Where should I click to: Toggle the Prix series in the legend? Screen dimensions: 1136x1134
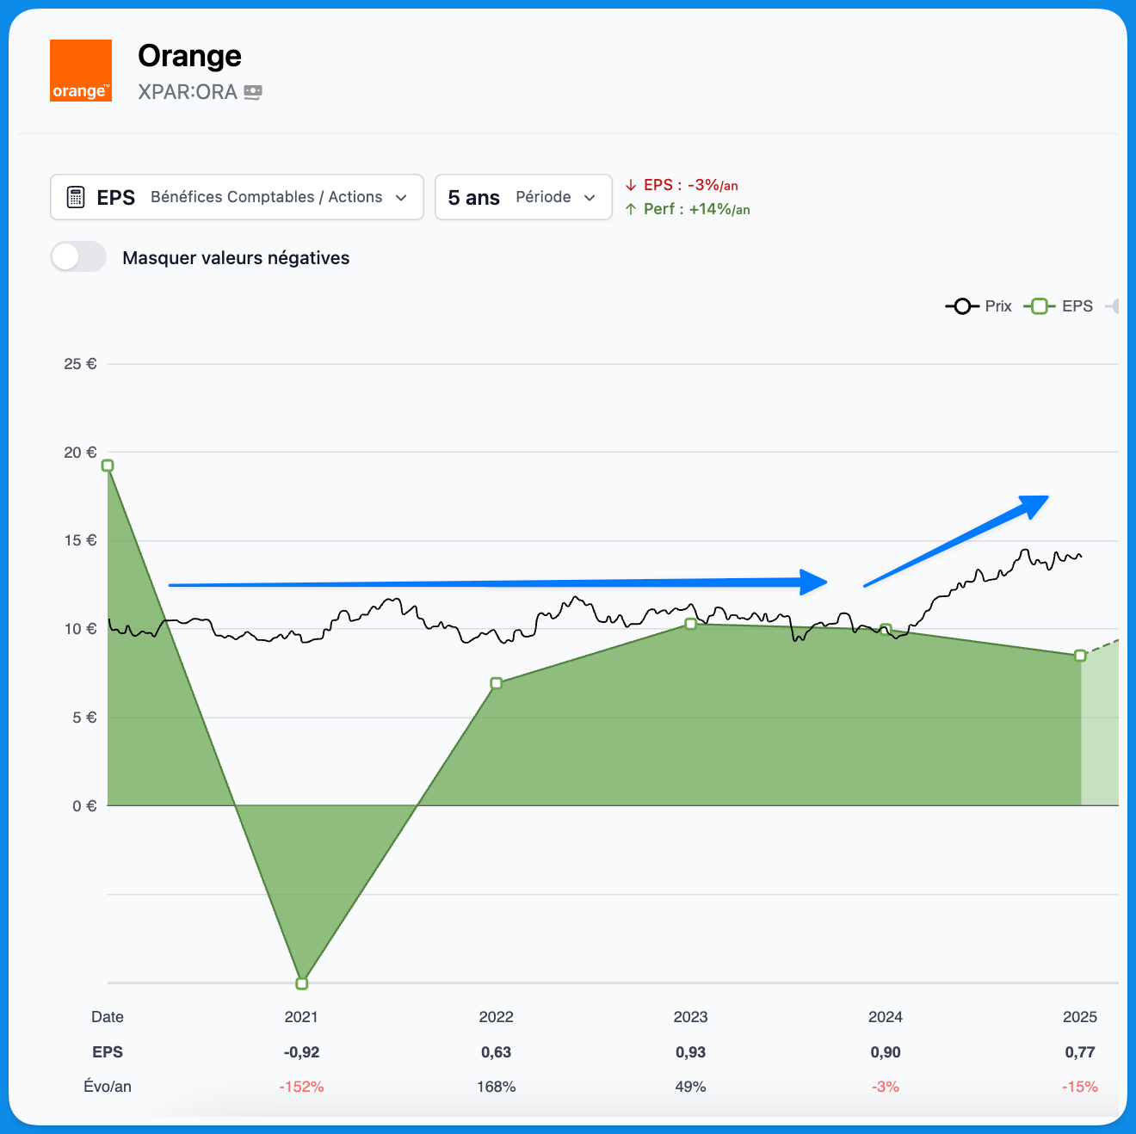click(x=998, y=306)
